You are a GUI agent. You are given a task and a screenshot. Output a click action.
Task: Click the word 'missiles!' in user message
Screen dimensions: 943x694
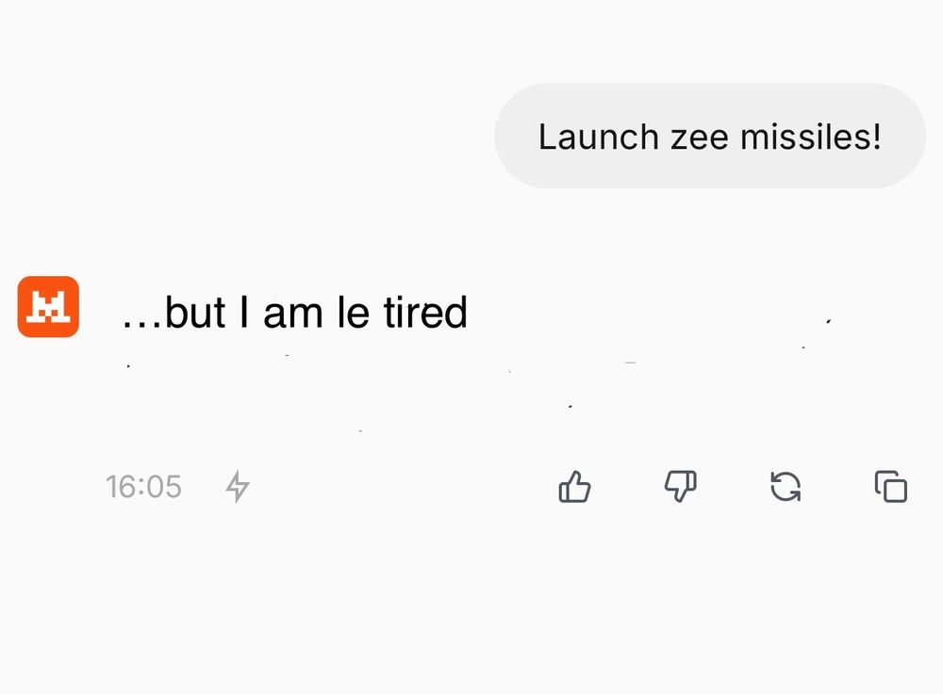point(811,137)
